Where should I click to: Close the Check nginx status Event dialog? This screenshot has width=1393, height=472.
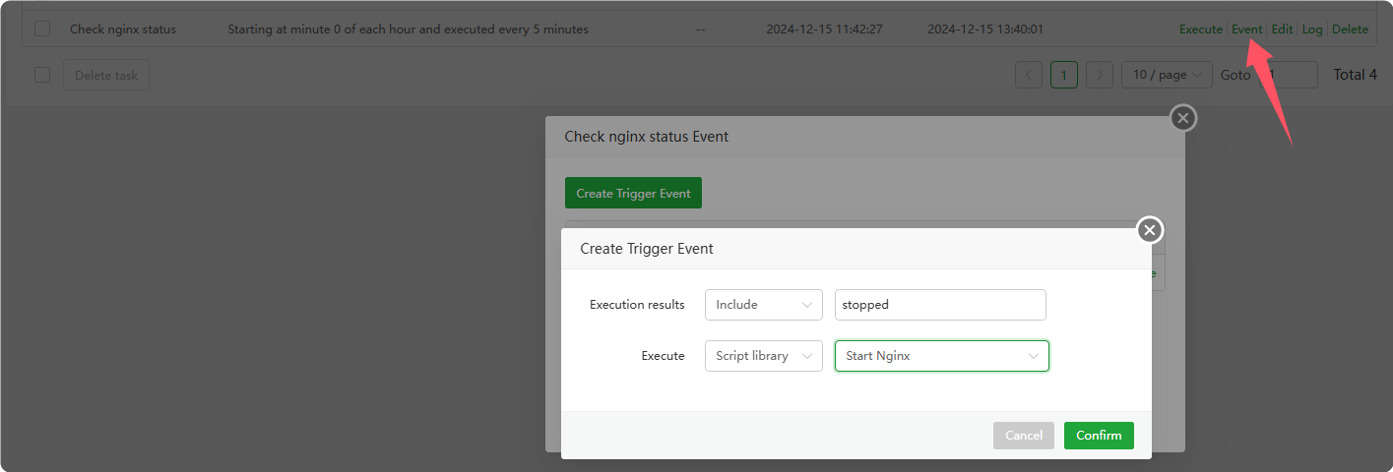pyautogui.click(x=1183, y=119)
